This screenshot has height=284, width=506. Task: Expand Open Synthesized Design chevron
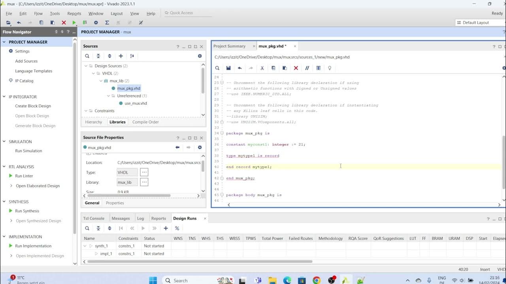11,221
